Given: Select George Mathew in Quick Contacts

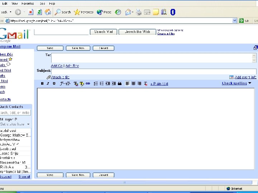Looking at the screenshot, I should [15, 135].
